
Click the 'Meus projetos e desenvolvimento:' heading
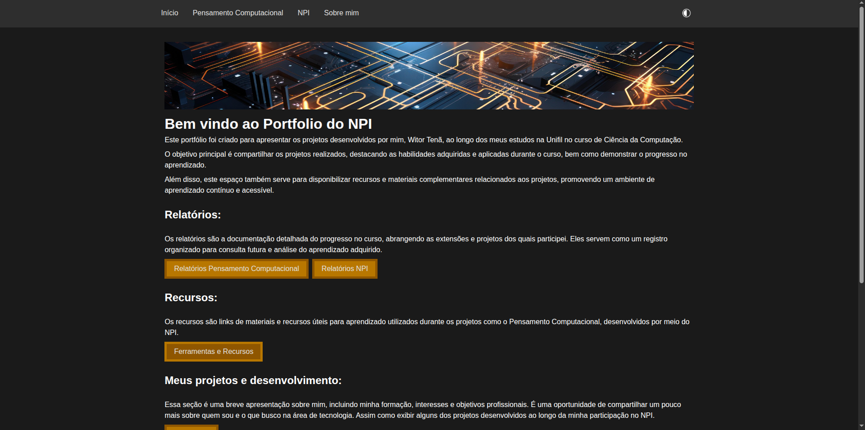[253, 380]
